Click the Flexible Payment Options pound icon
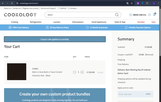 click(126, 28)
